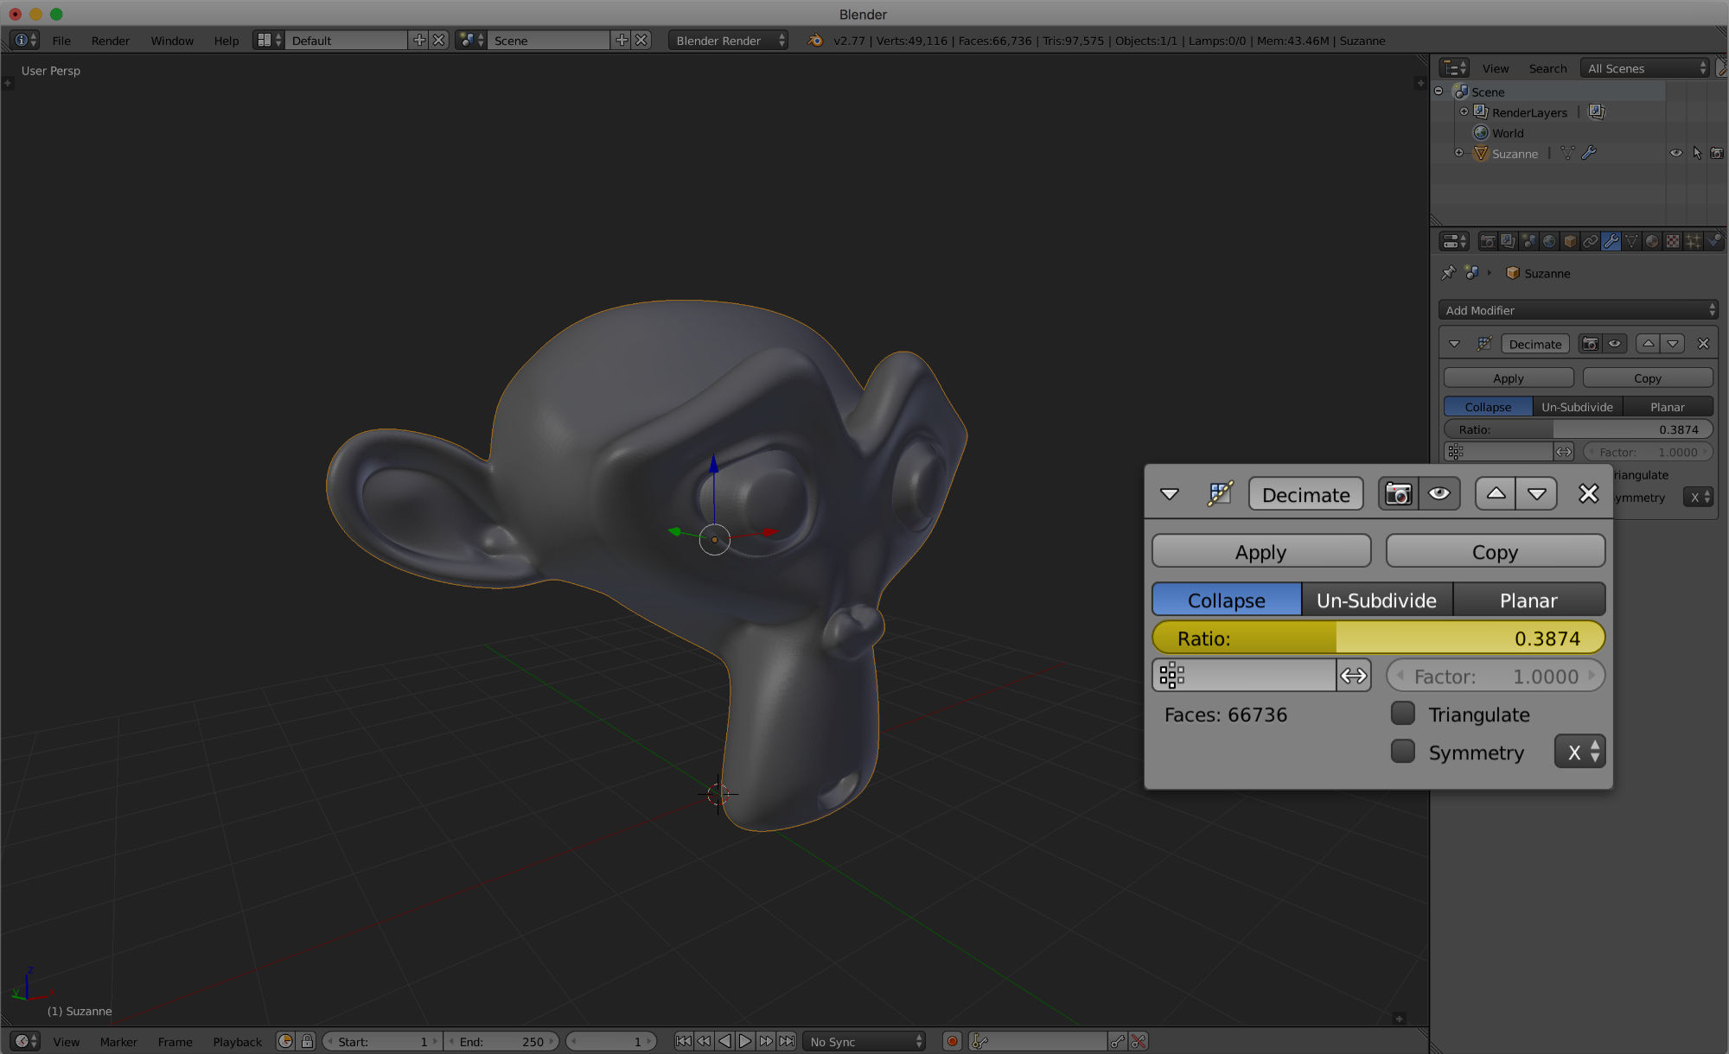Adjust the Ratio slider value
This screenshot has height=1054, width=1729.
[x=1378, y=638]
